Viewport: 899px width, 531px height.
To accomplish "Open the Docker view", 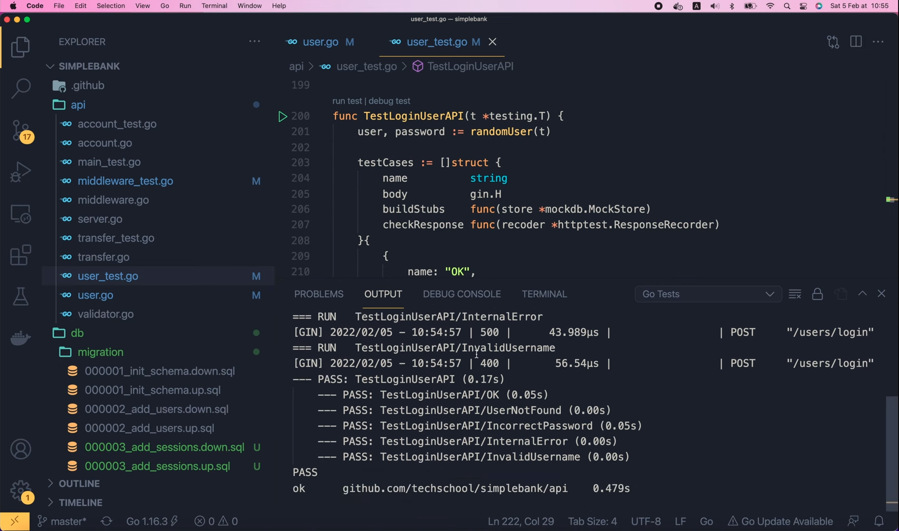I will pyautogui.click(x=21, y=338).
